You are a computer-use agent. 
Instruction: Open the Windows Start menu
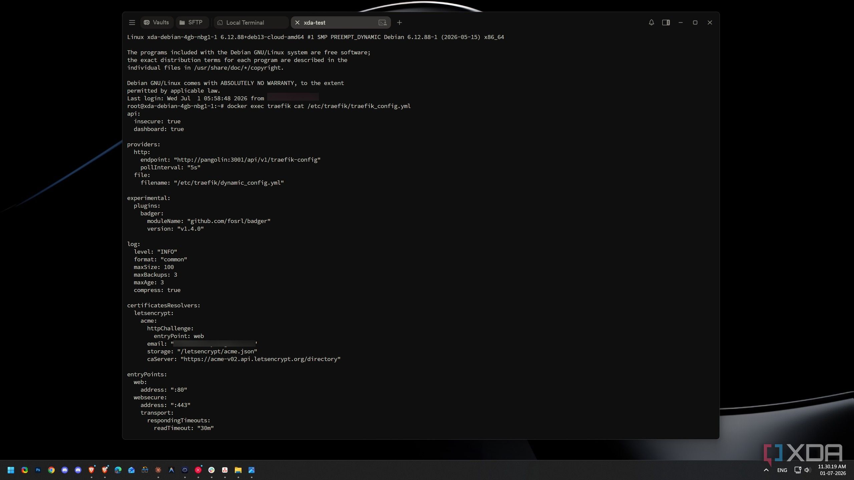[11, 470]
